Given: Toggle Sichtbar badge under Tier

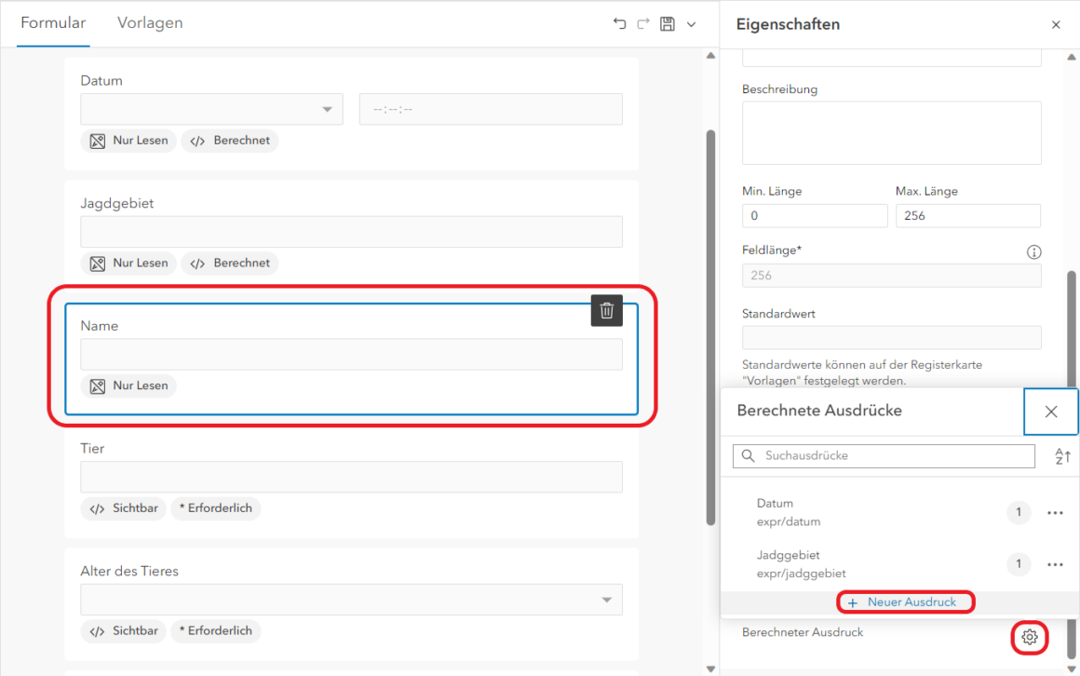Looking at the screenshot, I should click(x=124, y=508).
